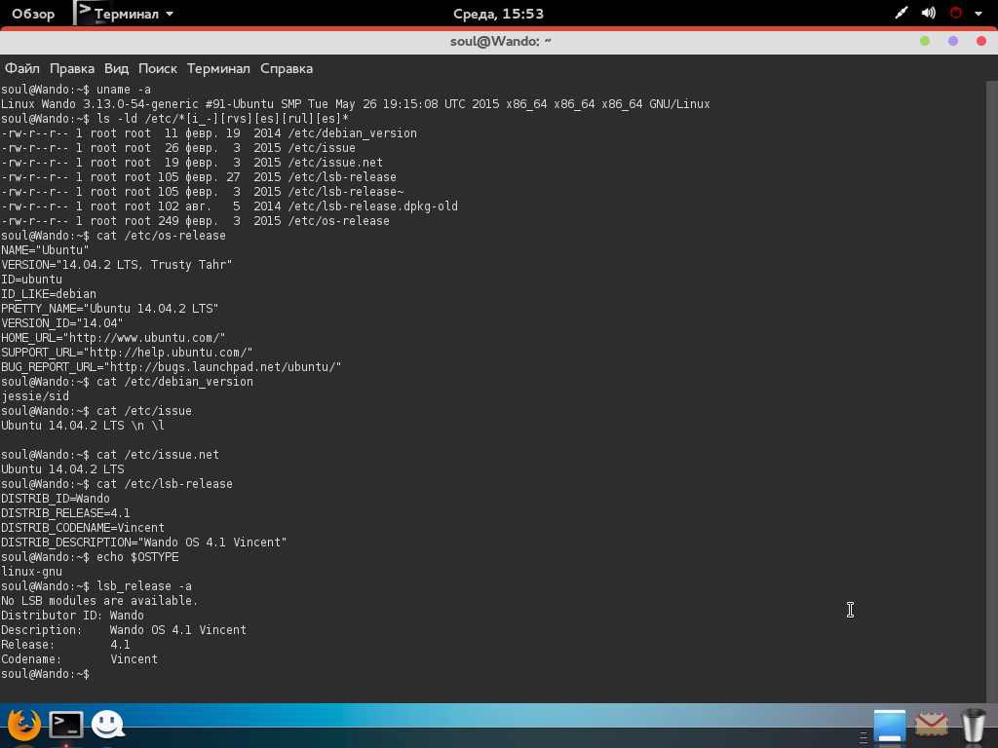Open the mail envelope icon in dock
The image size is (998, 748).
[x=931, y=725]
